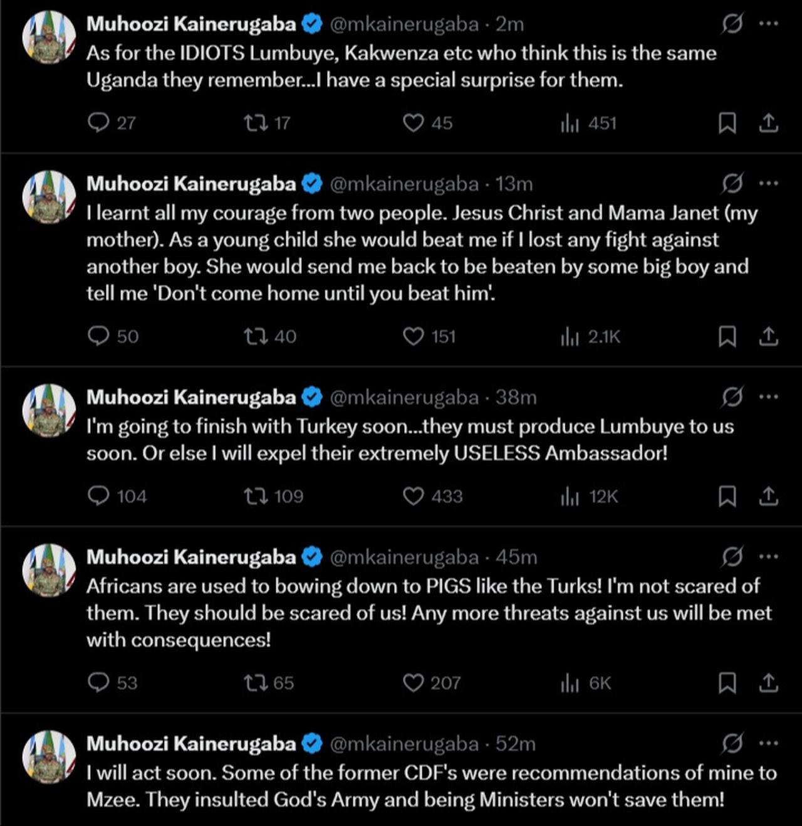Open the 'God's Army' tweet body text
Image resolution: width=802 pixels, height=826 pixels.
tap(401, 787)
